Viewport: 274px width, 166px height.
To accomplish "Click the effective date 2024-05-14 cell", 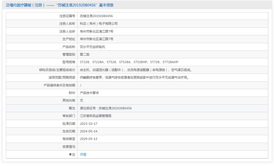I will click(x=90, y=131).
